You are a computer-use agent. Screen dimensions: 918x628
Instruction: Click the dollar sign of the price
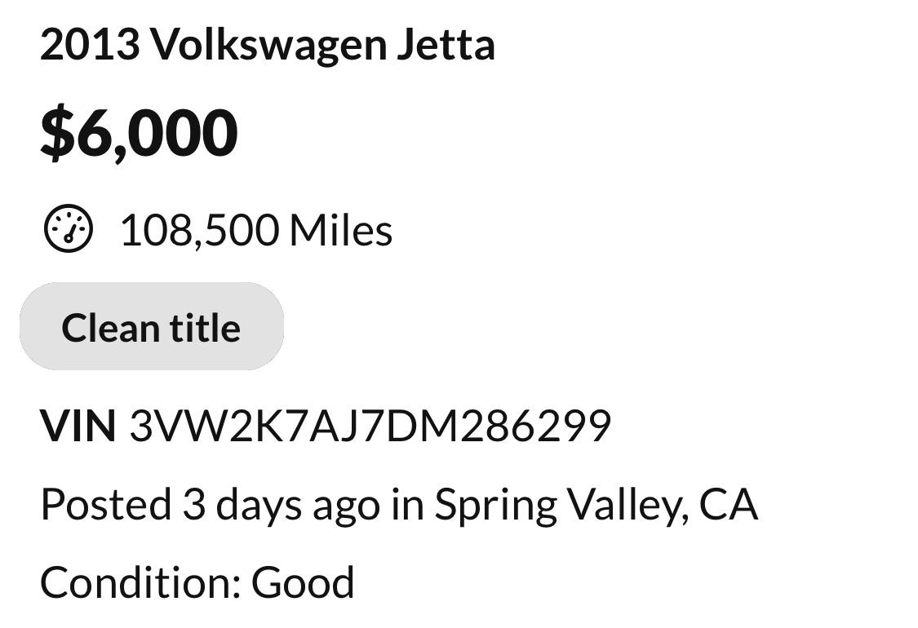55,133
